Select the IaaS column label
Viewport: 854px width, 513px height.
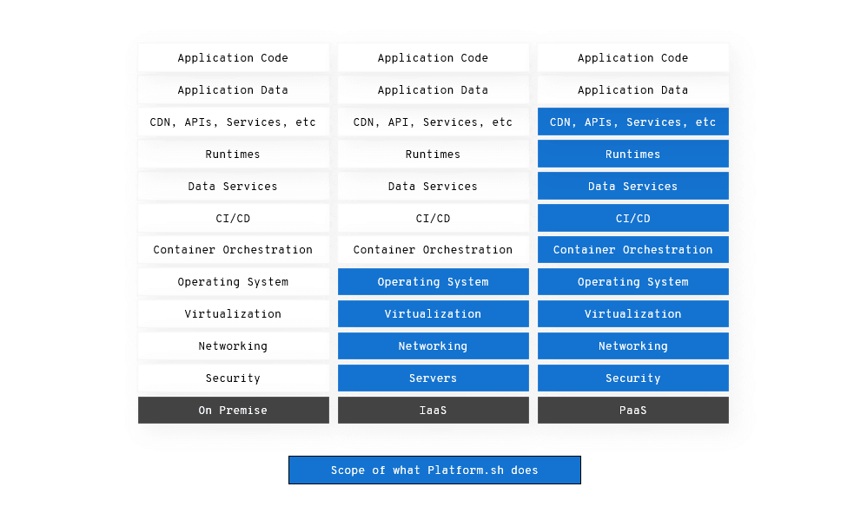[433, 410]
